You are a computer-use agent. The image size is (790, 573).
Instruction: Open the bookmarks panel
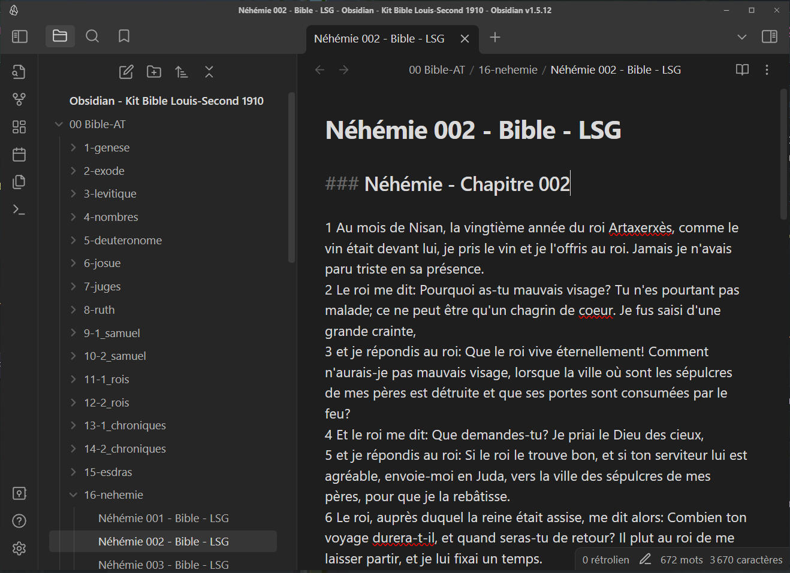point(123,36)
